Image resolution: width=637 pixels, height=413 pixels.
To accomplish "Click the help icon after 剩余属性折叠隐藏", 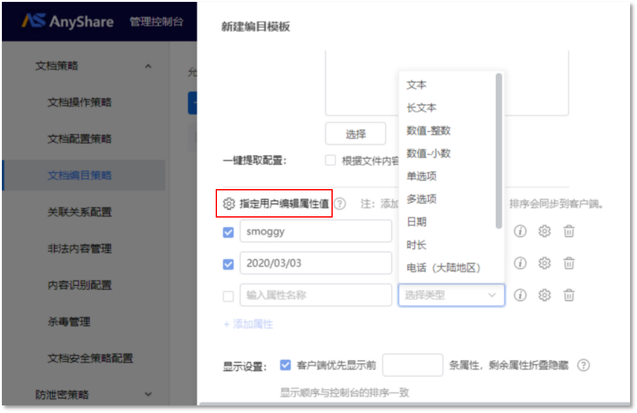I will [x=584, y=365].
